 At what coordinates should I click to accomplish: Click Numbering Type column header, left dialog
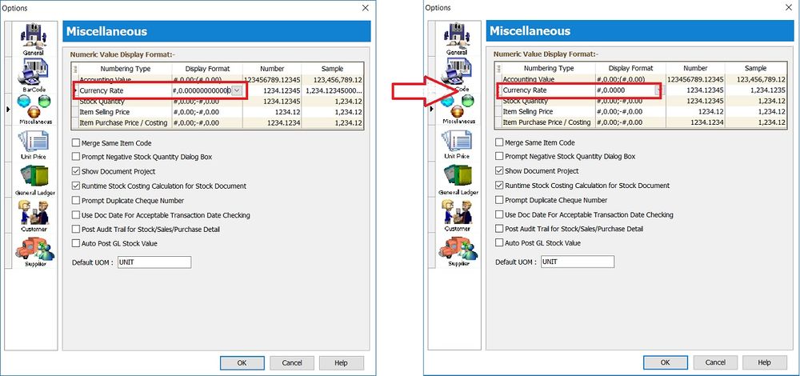[x=119, y=69]
